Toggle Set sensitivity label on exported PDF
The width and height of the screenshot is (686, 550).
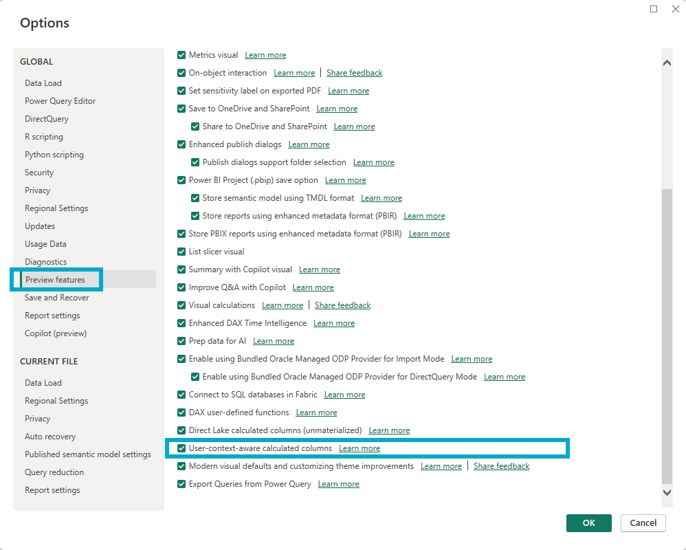click(x=181, y=91)
